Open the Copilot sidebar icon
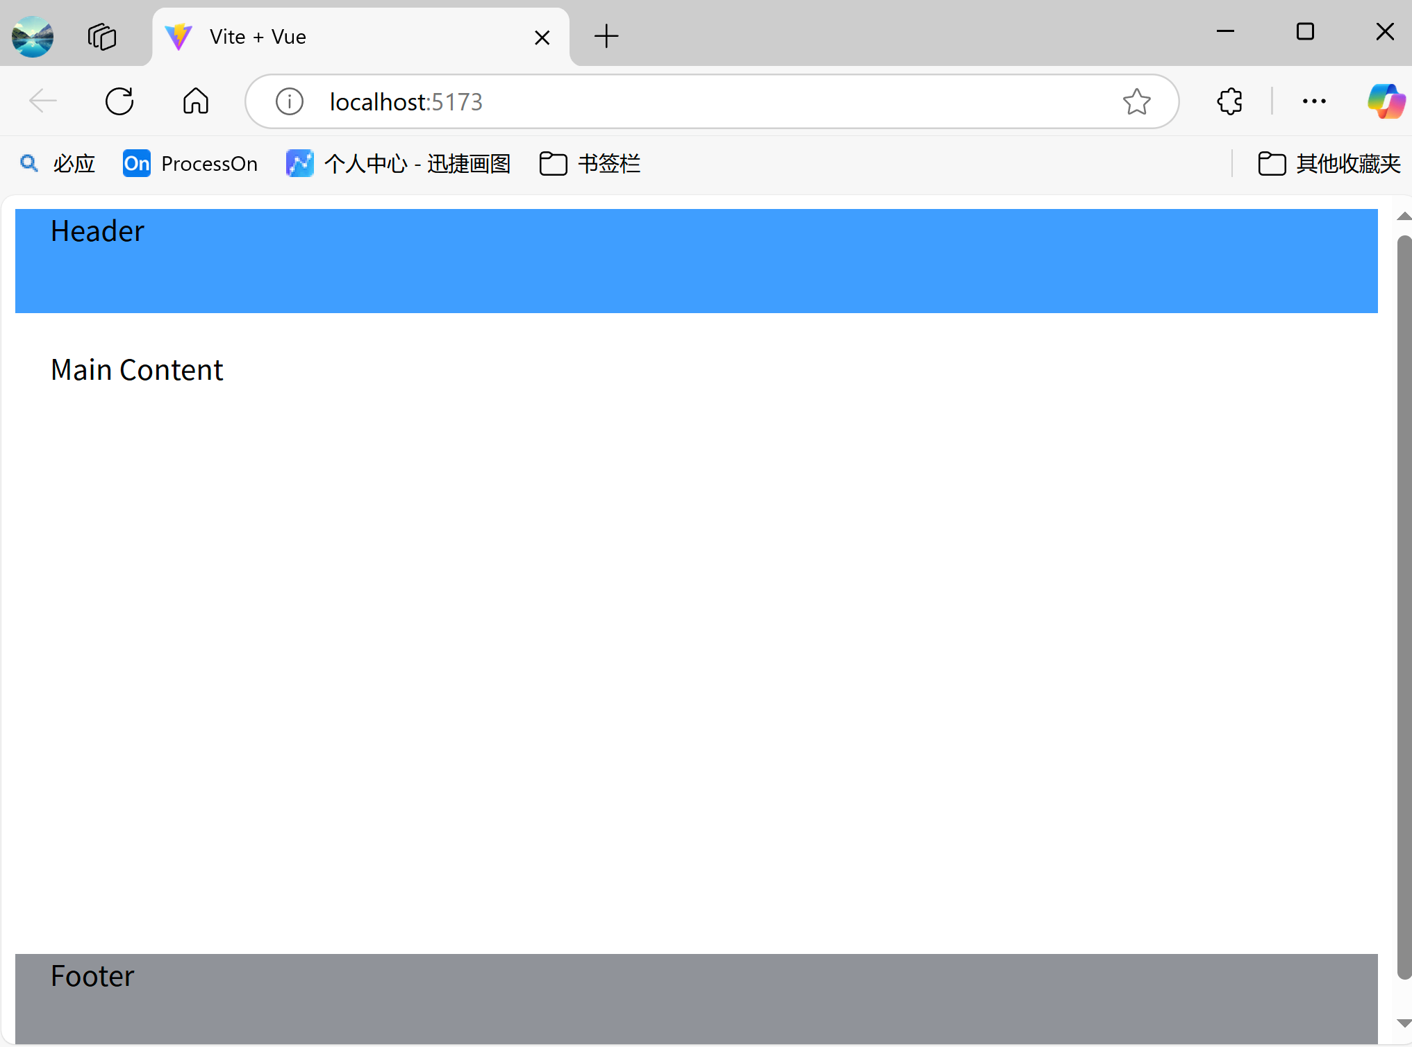 tap(1386, 101)
